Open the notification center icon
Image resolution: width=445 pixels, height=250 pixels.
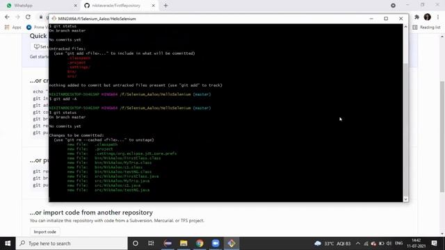pos(434,244)
